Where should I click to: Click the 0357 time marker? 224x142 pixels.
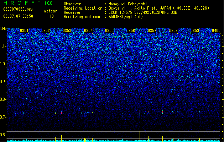[x=152, y=31]
